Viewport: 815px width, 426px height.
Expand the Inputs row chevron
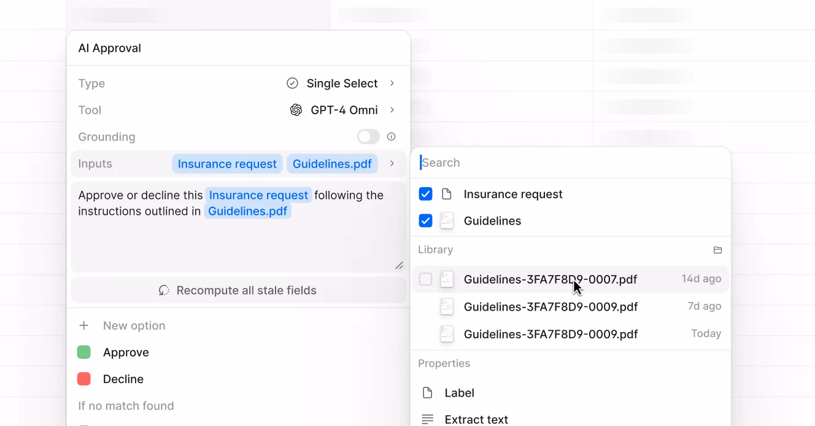[x=392, y=164]
